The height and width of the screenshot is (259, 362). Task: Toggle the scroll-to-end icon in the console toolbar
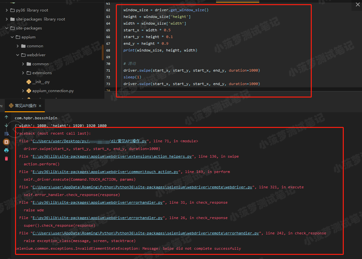tap(6, 142)
